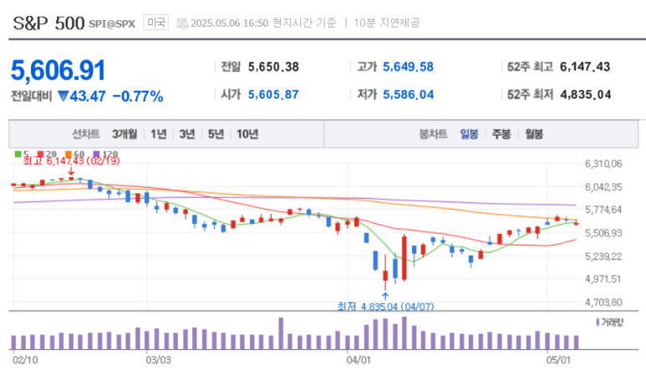The image size is (646, 375).
Task: Click the red 20-day moving average legend swatch
Action: tap(40, 154)
